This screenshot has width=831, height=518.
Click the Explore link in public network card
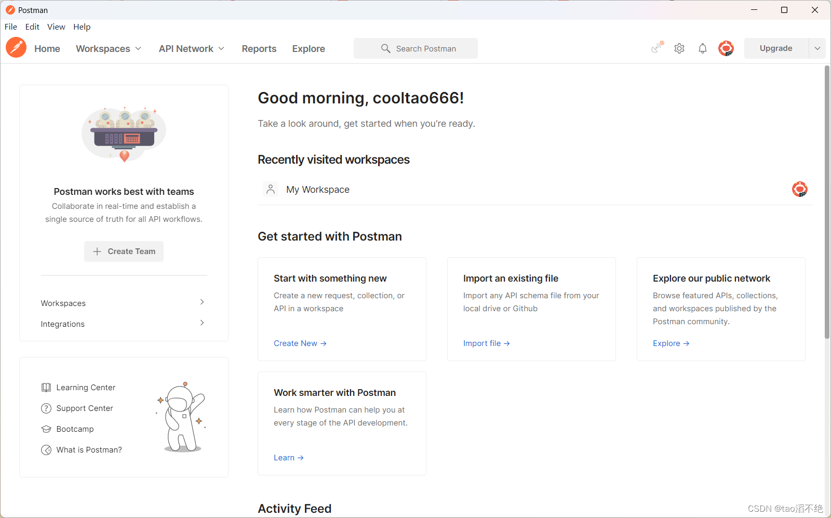[x=671, y=343]
